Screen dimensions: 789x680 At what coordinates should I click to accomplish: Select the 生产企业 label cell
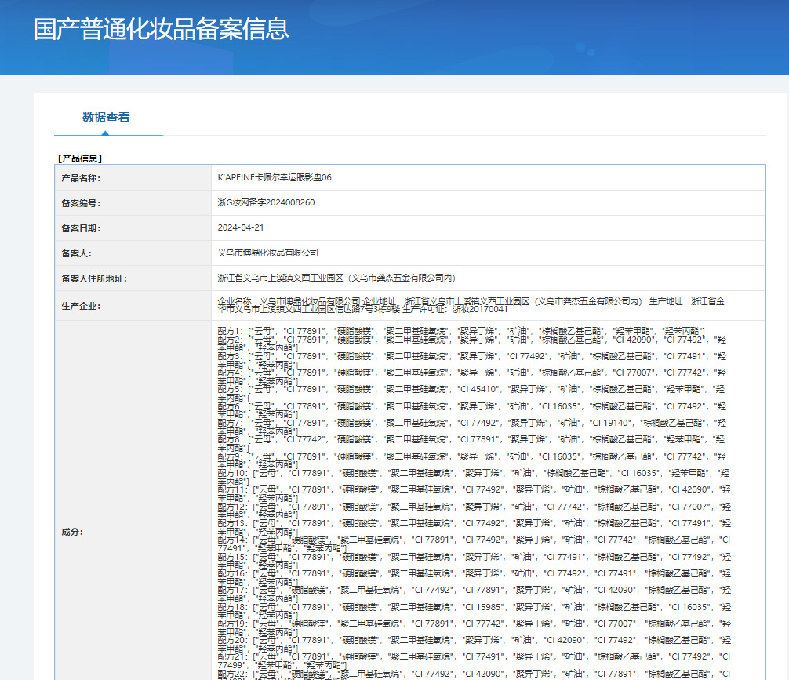[81, 306]
